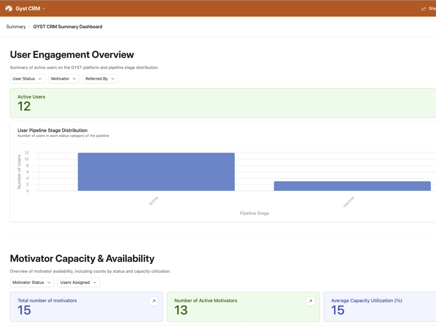The image size is (436, 327).
Task: Click Total number of motivators label
Action: [47, 300]
